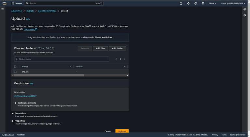Viewport: 250px width, 137px height.
Task: Go to next page of files table
Action: (x=124, y=59)
